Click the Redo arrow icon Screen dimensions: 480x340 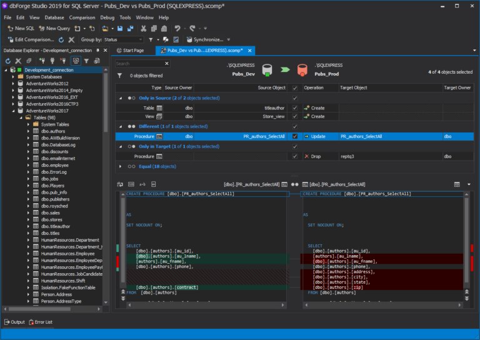pyautogui.click(x=192, y=29)
